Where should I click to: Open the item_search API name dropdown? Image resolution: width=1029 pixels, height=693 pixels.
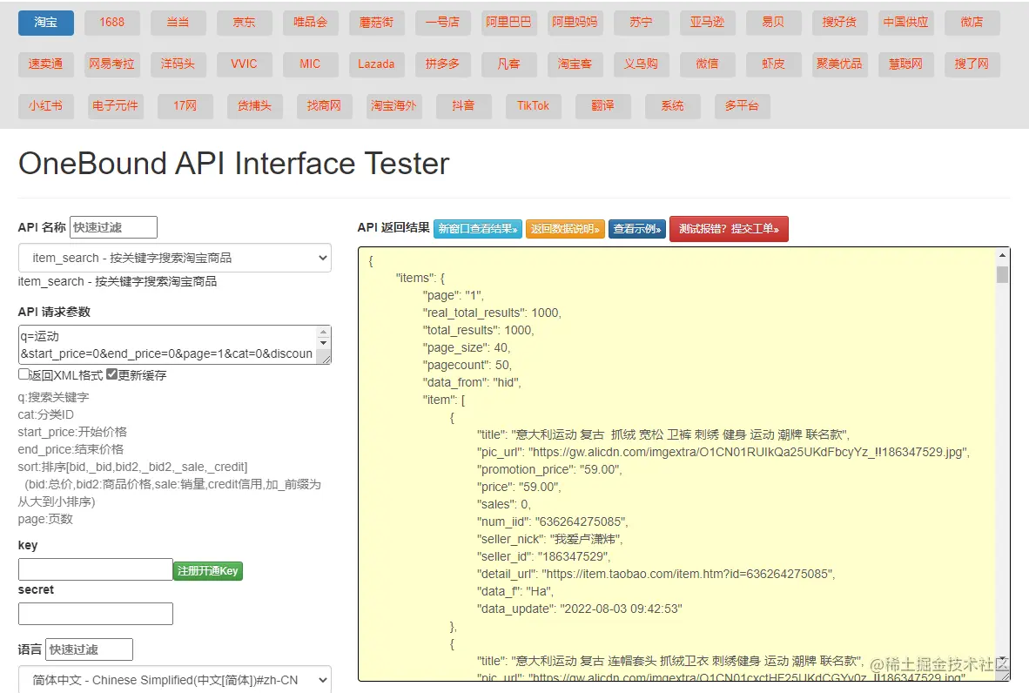tap(174, 258)
